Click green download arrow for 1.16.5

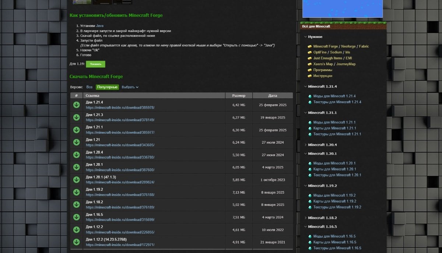pyautogui.click(x=76, y=217)
